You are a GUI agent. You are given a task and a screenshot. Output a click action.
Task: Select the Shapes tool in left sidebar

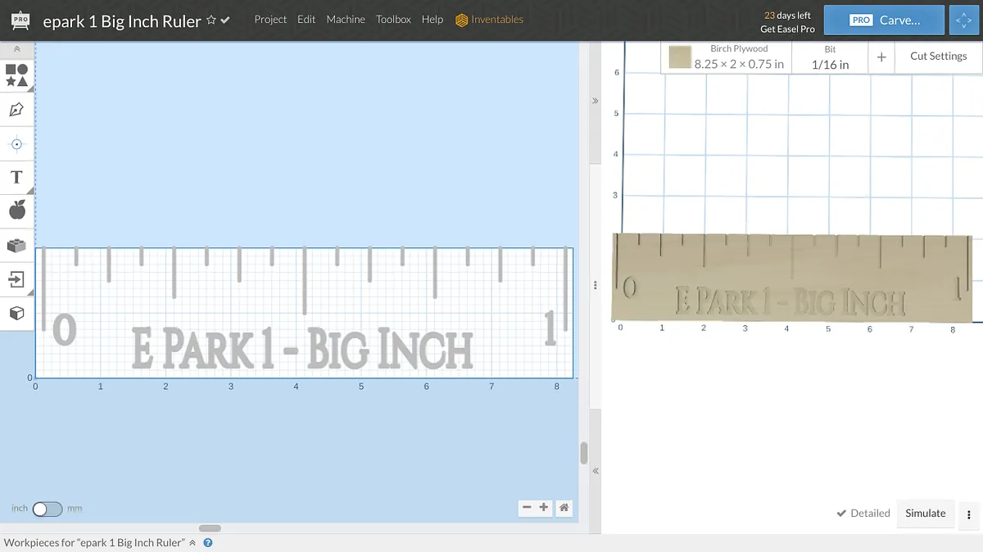tap(17, 75)
